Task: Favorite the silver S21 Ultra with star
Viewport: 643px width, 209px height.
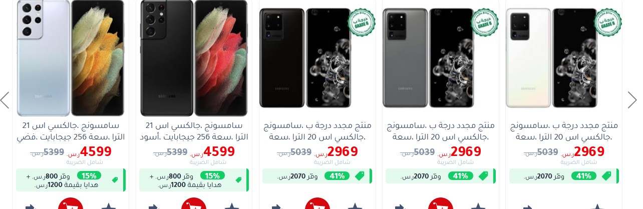Action: coord(109,206)
